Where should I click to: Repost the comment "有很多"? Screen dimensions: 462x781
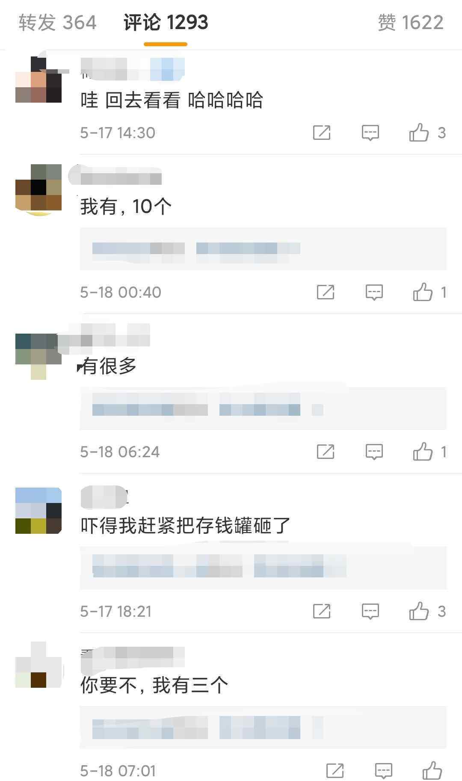(x=326, y=452)
